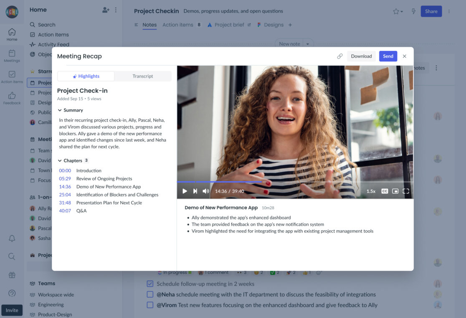The image size is (466, 318).
Task: Open Action Items in the sidebar
Action: 49,35
